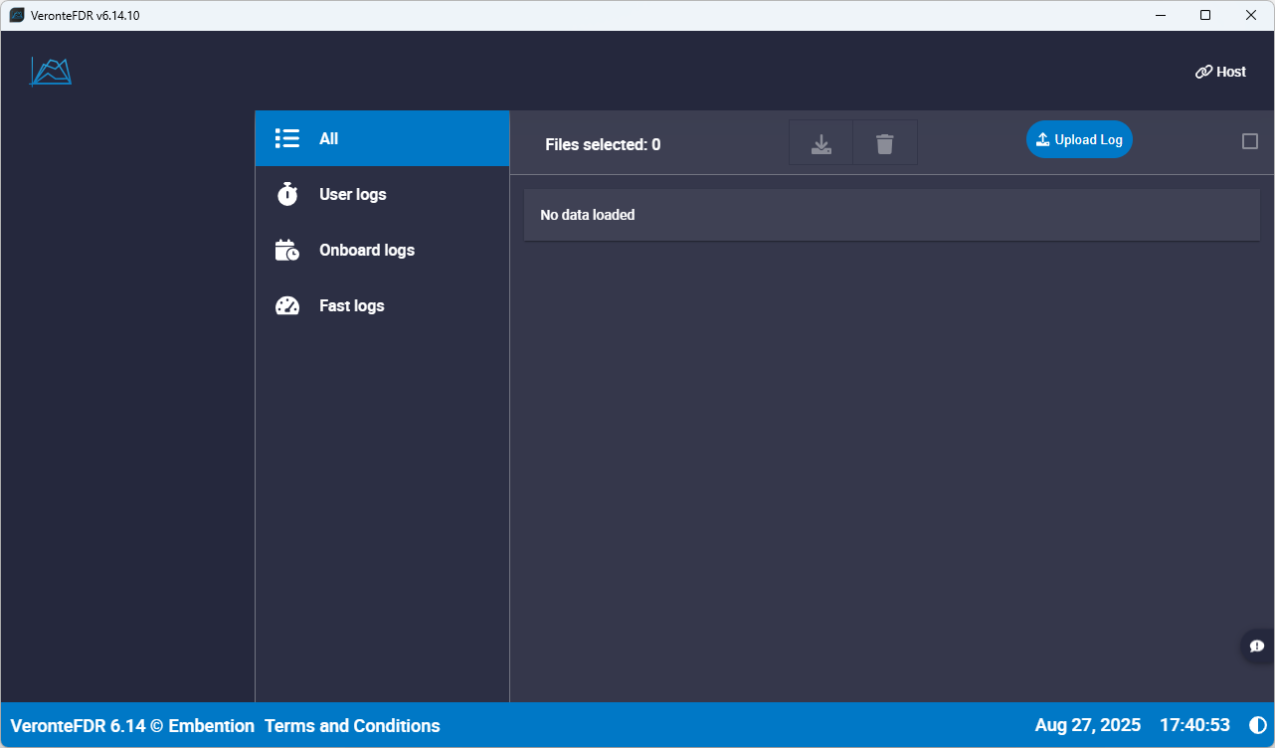Open the Onboard logs tab
The height and width of the screenshot is (748, 1275).
click(x=382, y=250)
